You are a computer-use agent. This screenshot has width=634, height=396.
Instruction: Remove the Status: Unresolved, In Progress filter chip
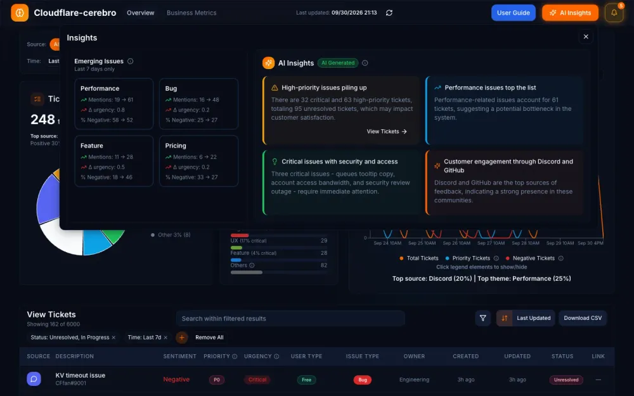(113, 338)
